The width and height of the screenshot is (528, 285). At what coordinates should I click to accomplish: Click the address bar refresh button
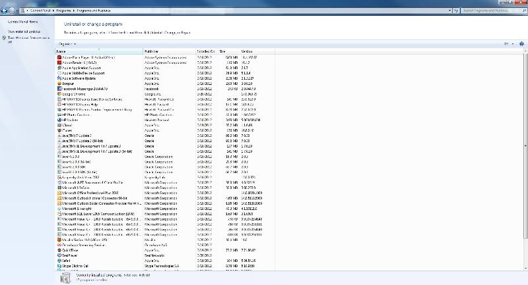456,11
